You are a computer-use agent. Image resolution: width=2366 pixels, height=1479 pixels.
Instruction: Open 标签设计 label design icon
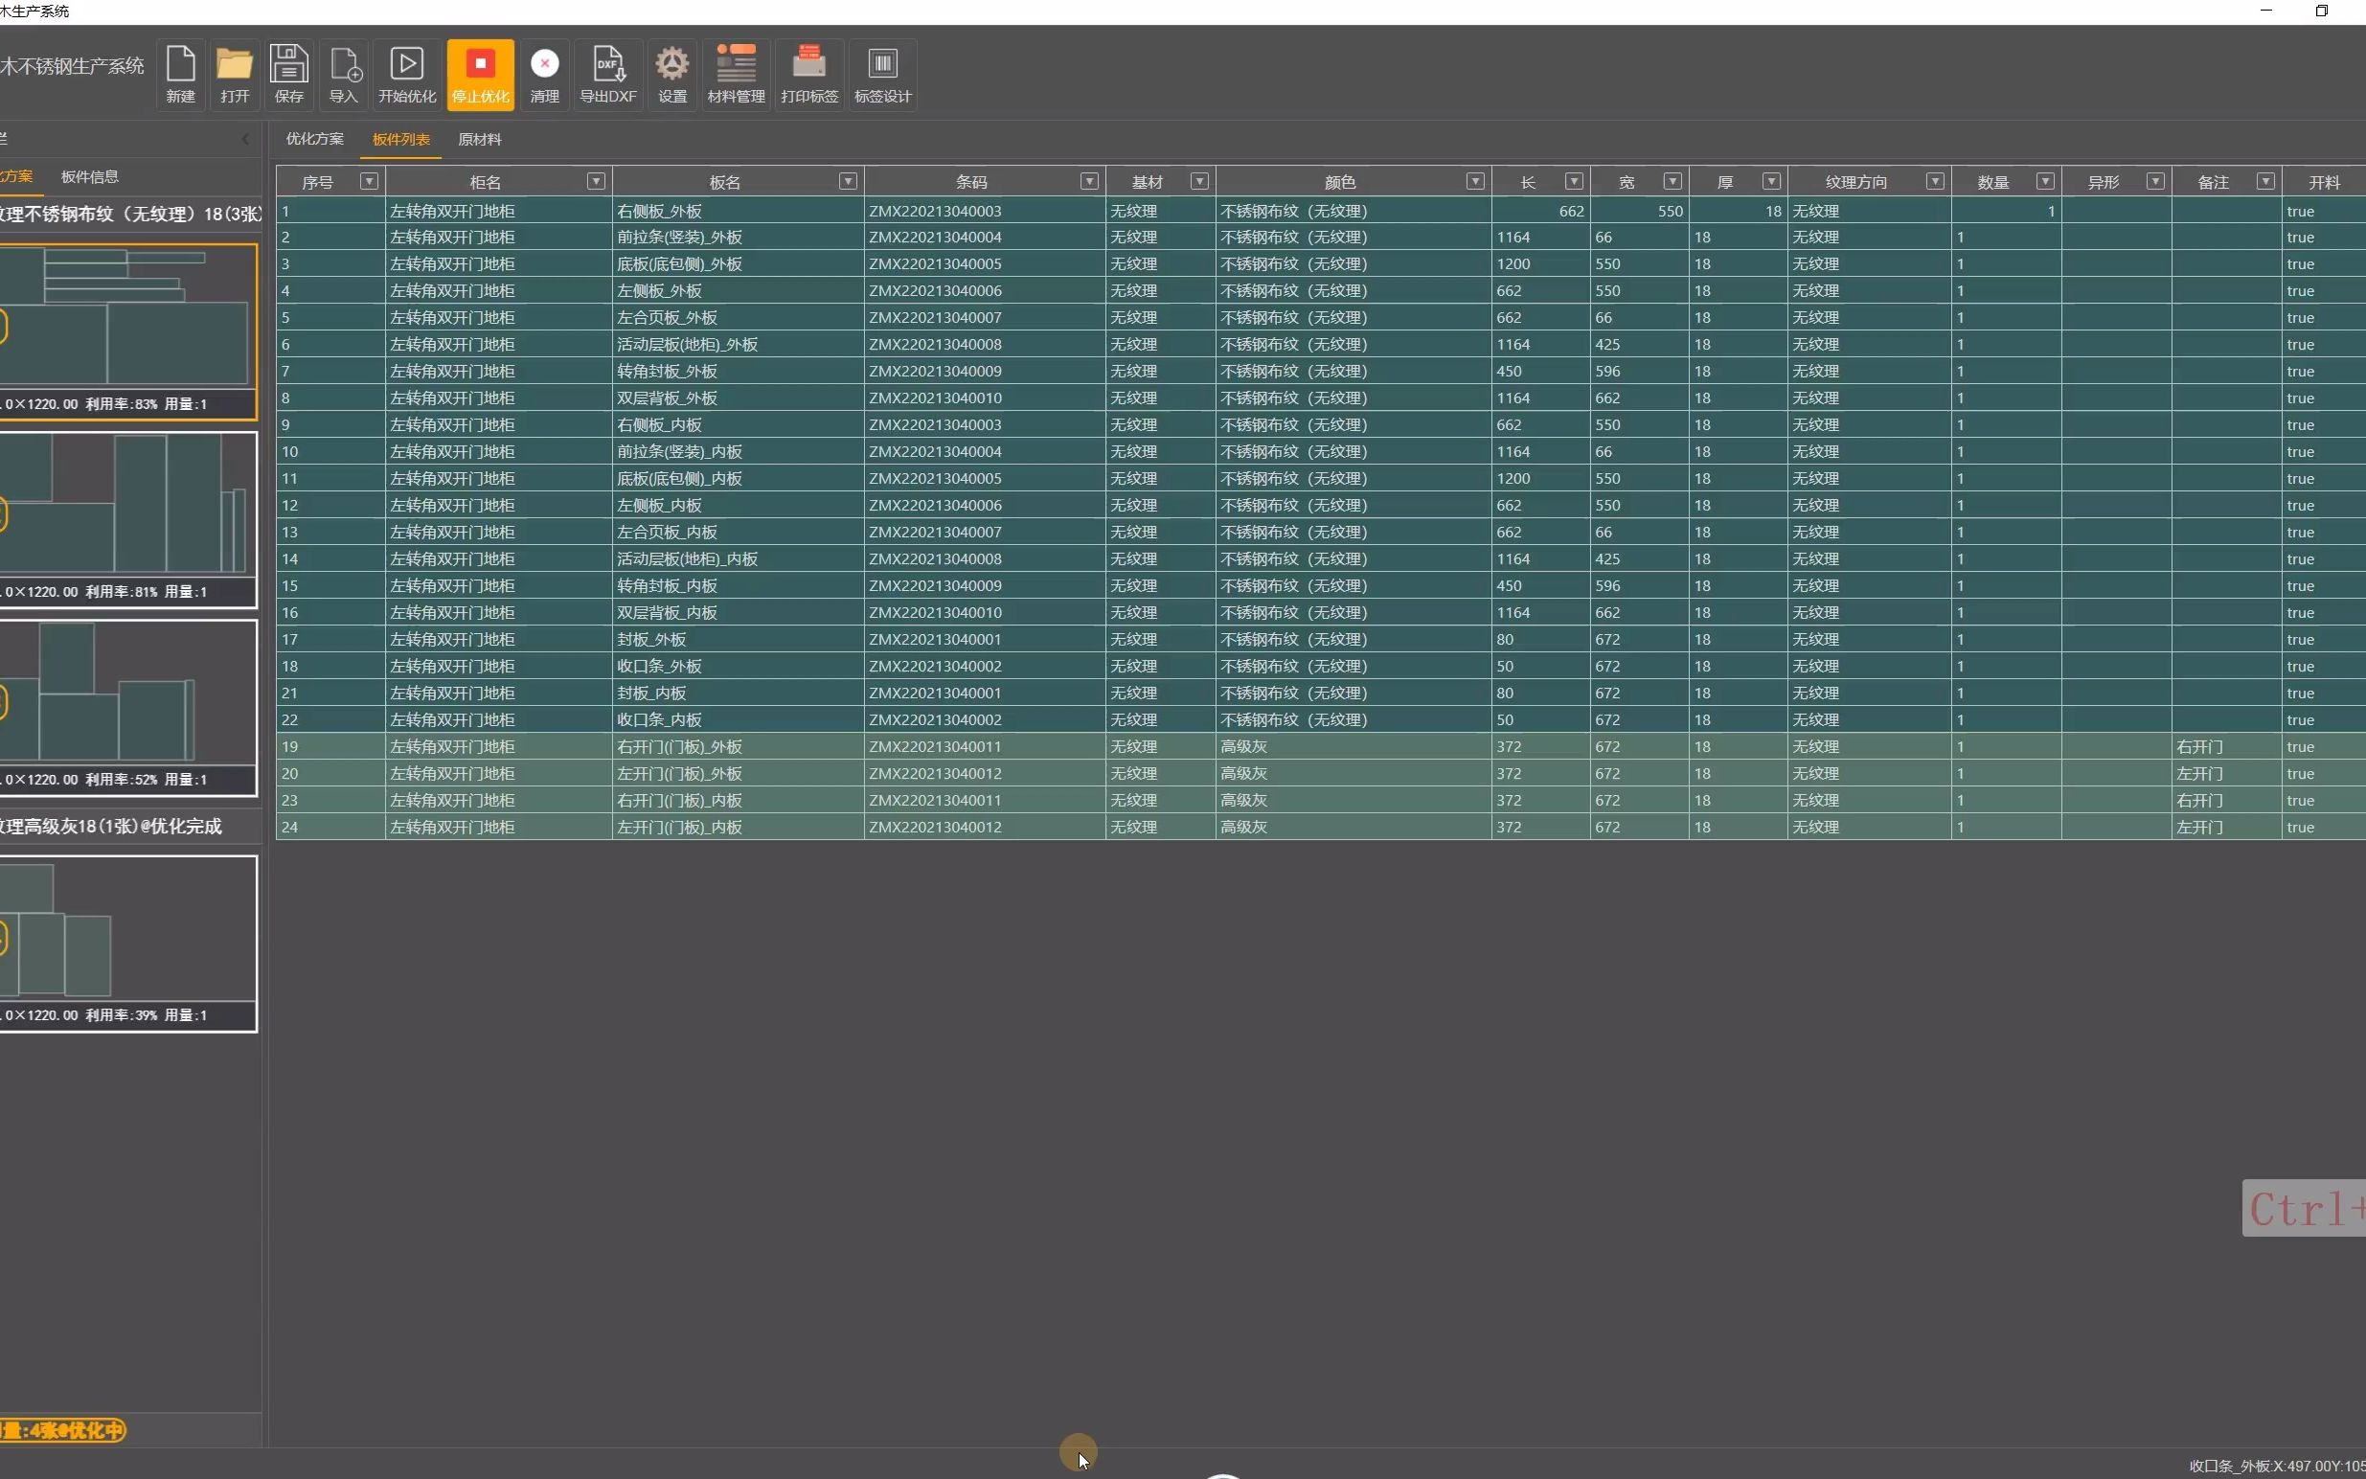point(883,75)
